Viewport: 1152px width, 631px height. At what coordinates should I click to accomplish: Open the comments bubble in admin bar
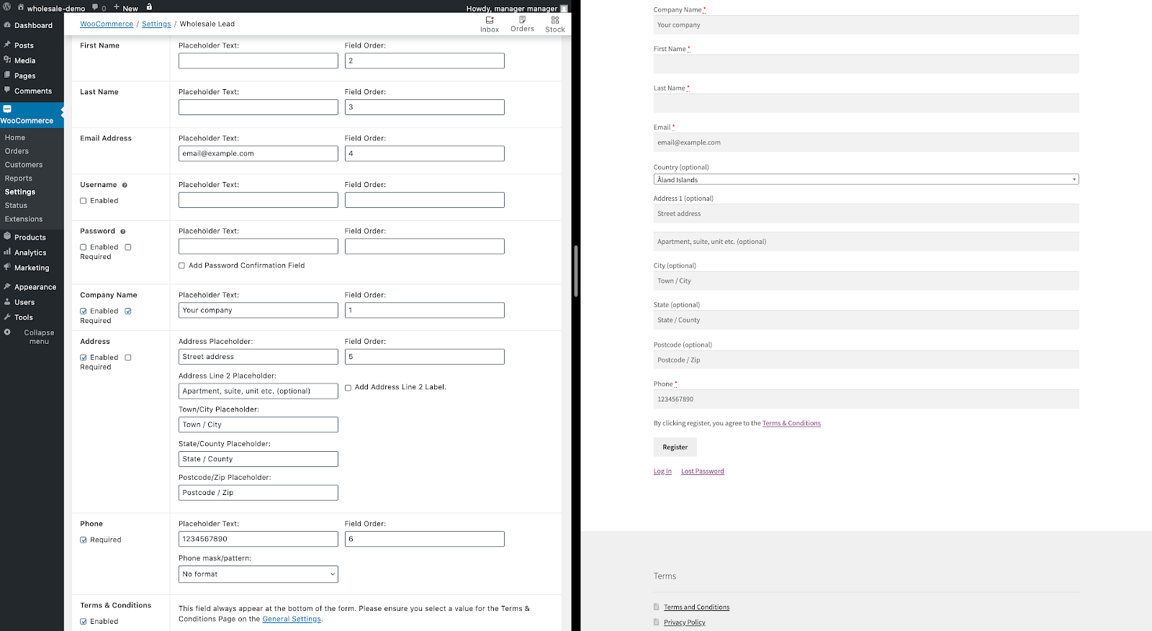pyautogui.click(x=95, y=8)
